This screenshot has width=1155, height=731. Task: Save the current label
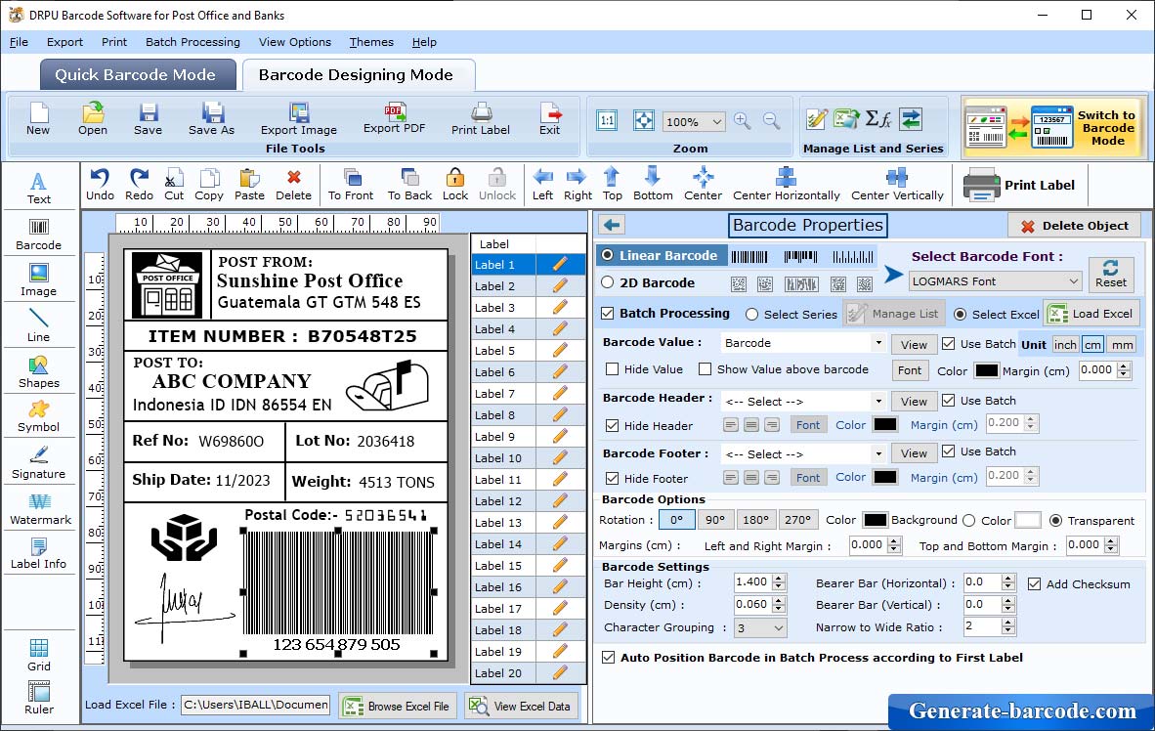(x=149, y=119)
